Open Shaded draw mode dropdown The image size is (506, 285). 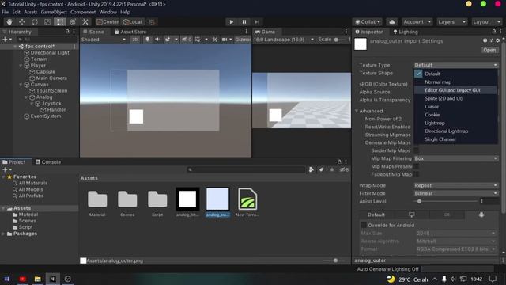(104, 40)
